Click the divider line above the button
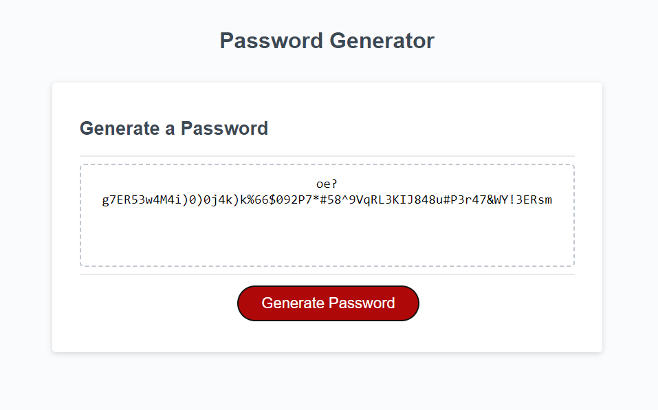 pos(328,274)
